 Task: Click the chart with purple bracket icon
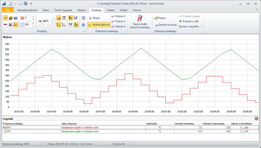pyautogui.click(x=71, y=25)
